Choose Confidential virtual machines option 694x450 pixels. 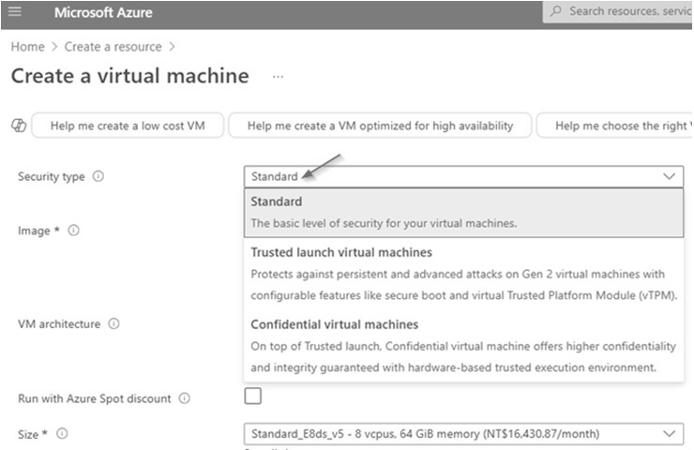463,346
